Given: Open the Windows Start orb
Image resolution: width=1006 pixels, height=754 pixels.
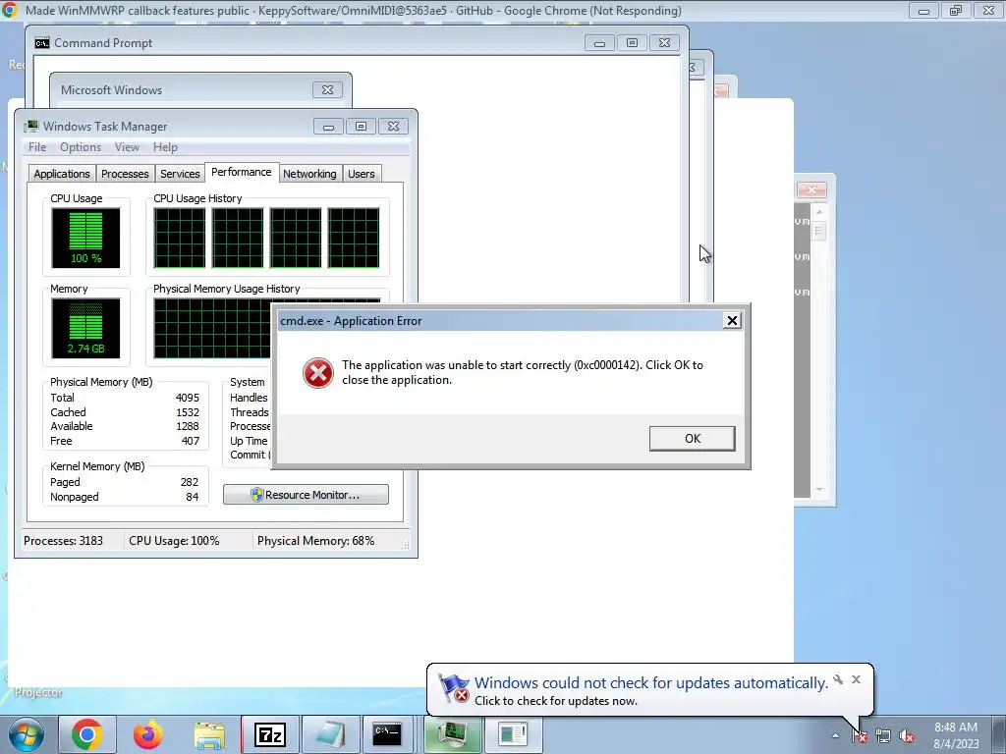Looking at the screenshot, I should click(x=27, y=734).
